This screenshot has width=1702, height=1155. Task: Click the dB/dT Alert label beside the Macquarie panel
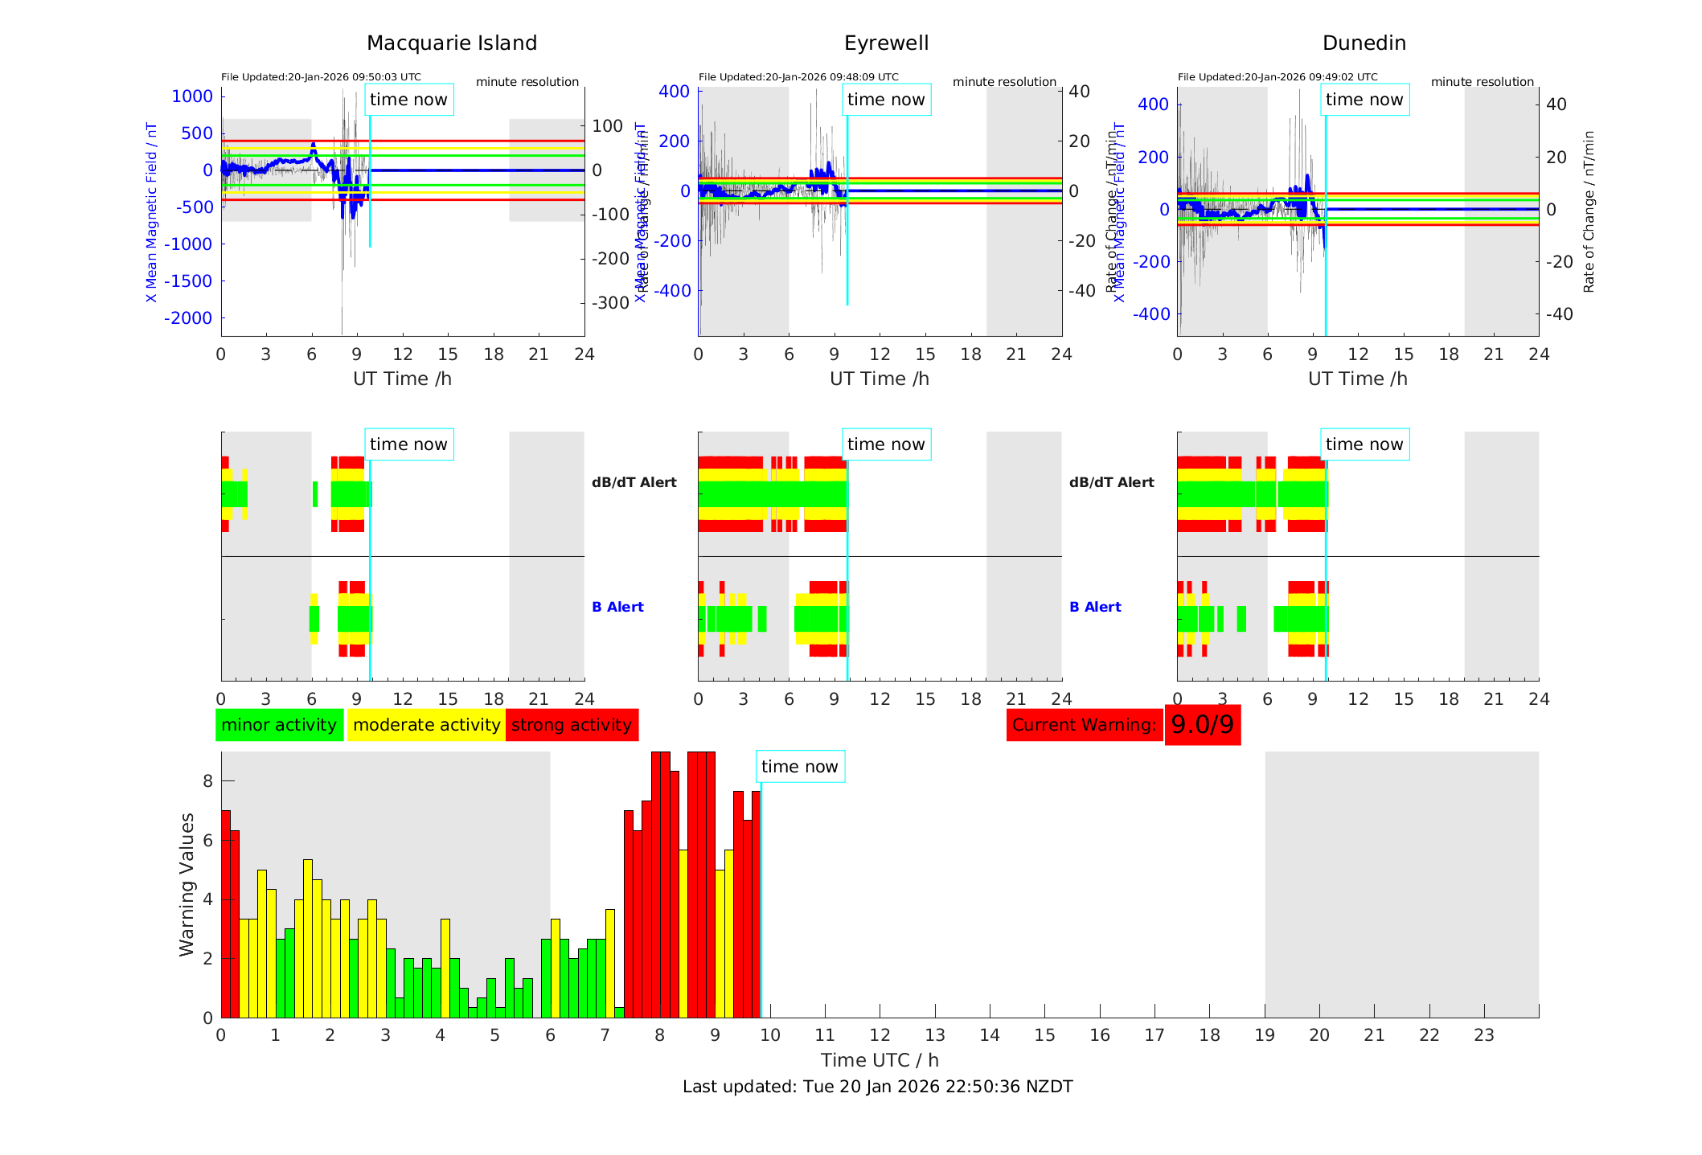pos(634,482)
